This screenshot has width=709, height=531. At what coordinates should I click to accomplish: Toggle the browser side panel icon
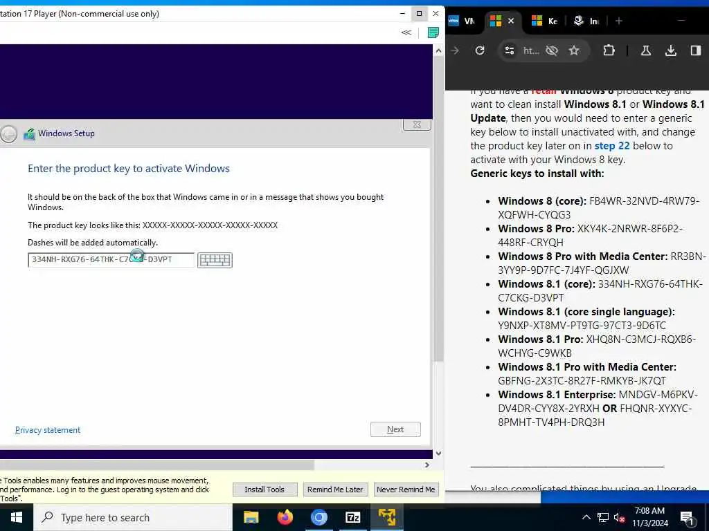(x=695, y=50)
